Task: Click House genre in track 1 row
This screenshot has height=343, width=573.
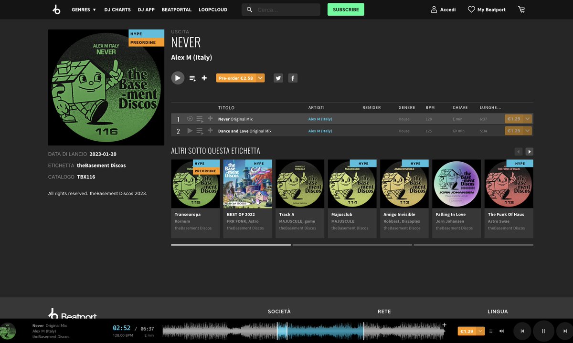Action: (404, 119)
